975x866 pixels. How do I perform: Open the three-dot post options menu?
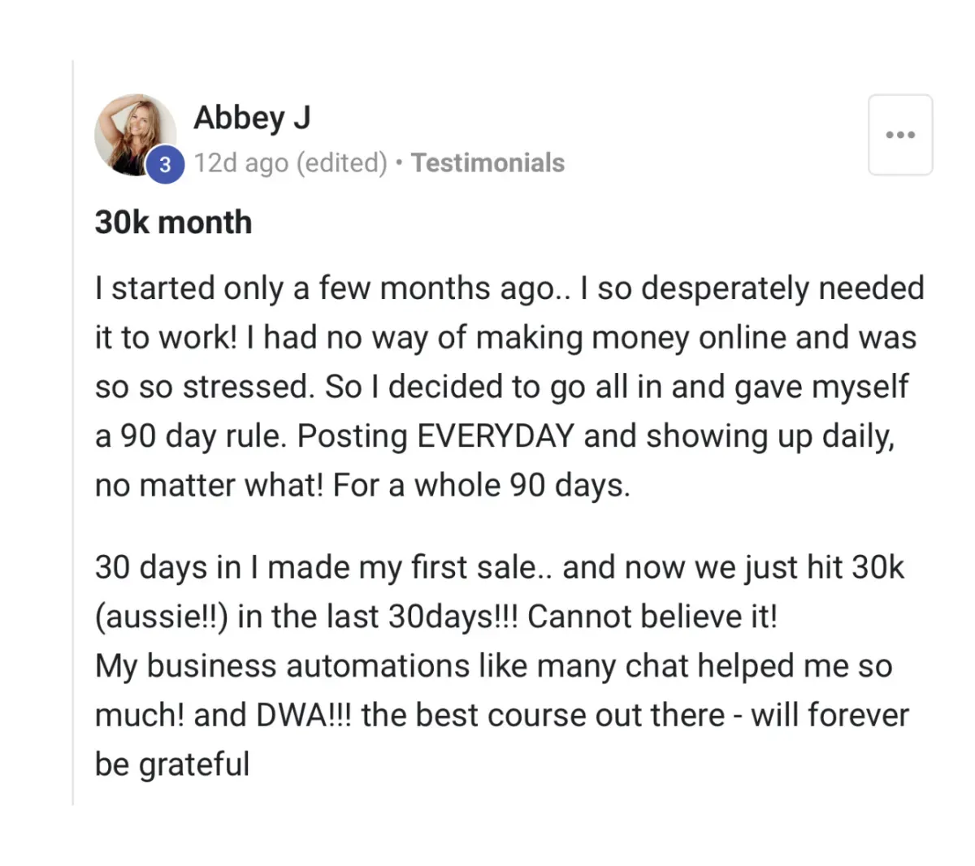[900, 135]
